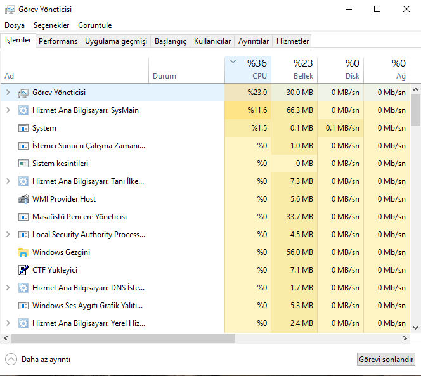Click the Windows Gezgini folder icon
The width and height of the screenshot is (421, 376).
[x=23, y=252]
